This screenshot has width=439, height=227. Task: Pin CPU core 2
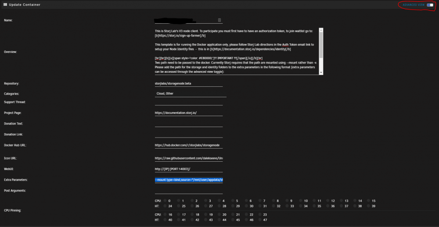click(192, 201)
